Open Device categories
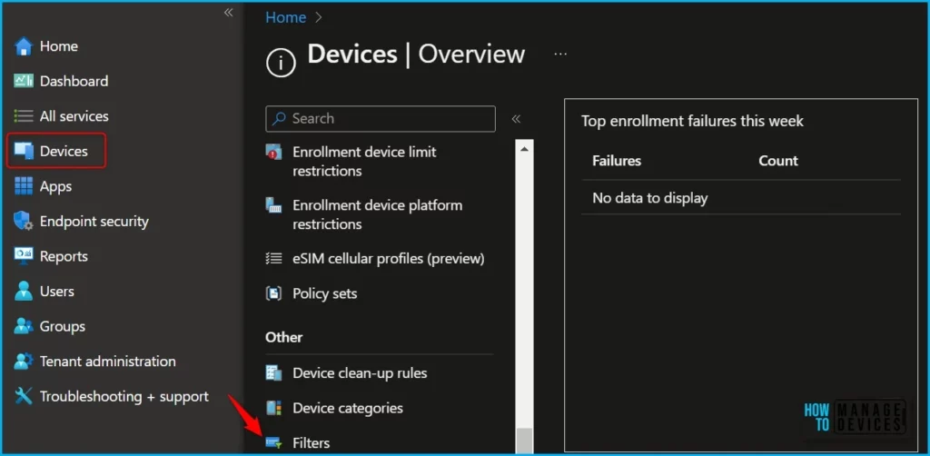The height and width of the screenshot is (456, 930). point(348,408)
